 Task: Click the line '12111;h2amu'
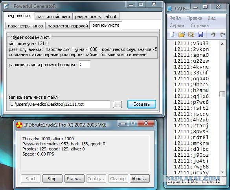(x=191, y=90)
